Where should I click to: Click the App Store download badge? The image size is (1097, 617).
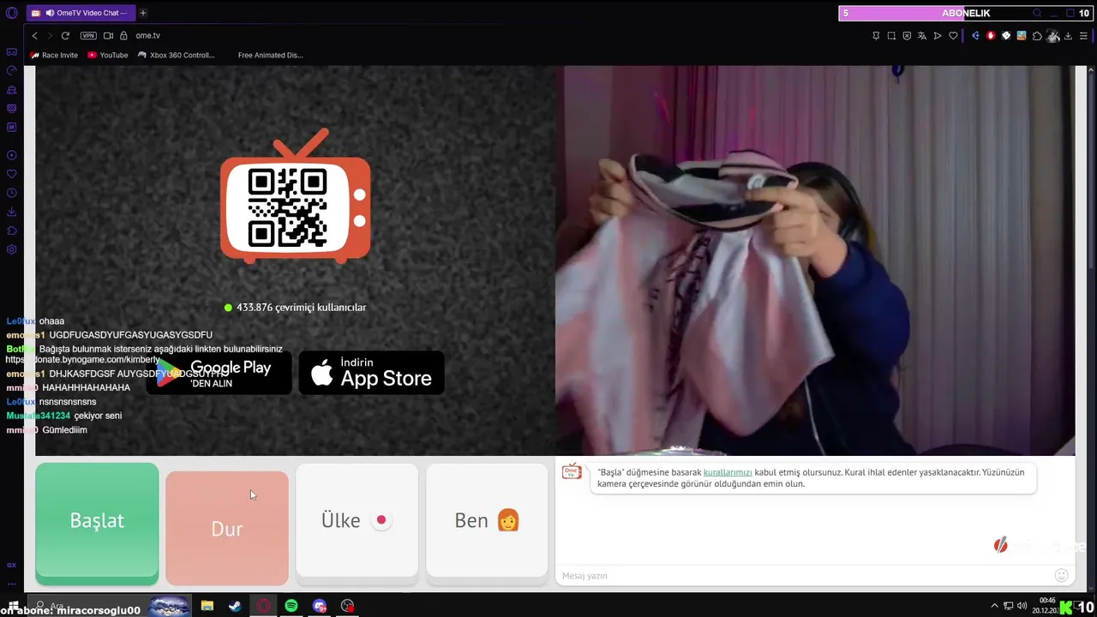(371, 373)
